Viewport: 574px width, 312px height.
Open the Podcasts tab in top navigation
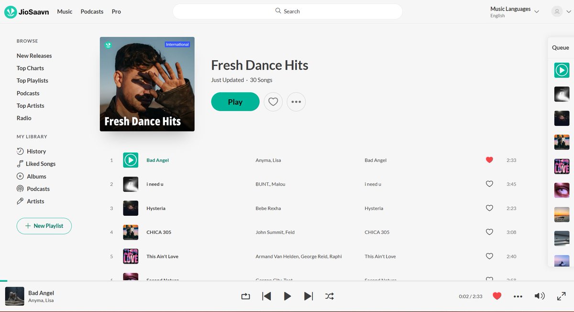[x=92, y=11]
